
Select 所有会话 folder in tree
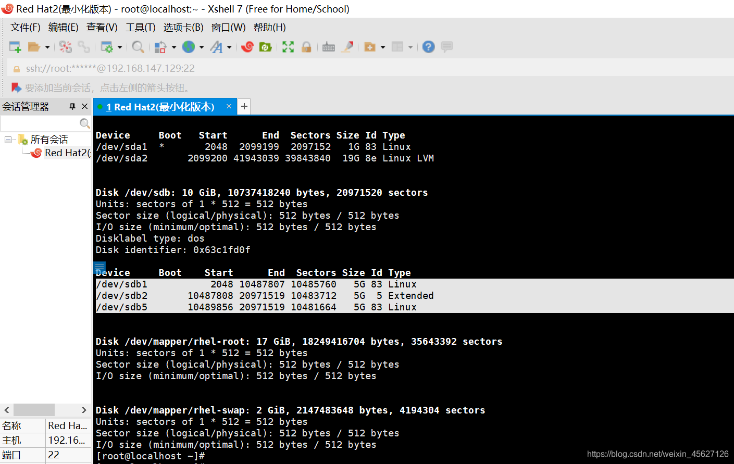click(x=49, y=140)
